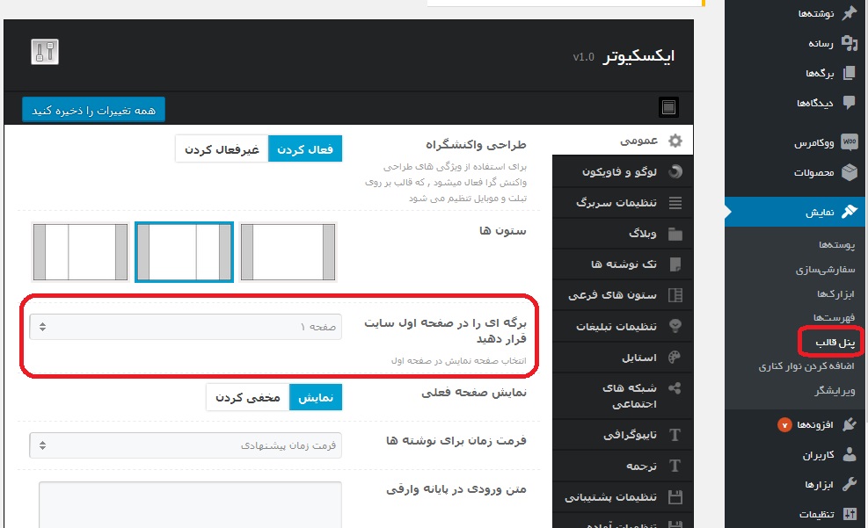
Task: Click the WooCommerce icon in admin sidebar
Action: click(x=849, y=141)
